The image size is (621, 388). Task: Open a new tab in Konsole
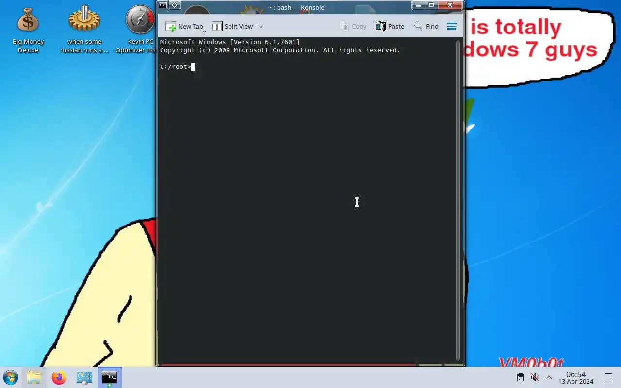[184, 27]
